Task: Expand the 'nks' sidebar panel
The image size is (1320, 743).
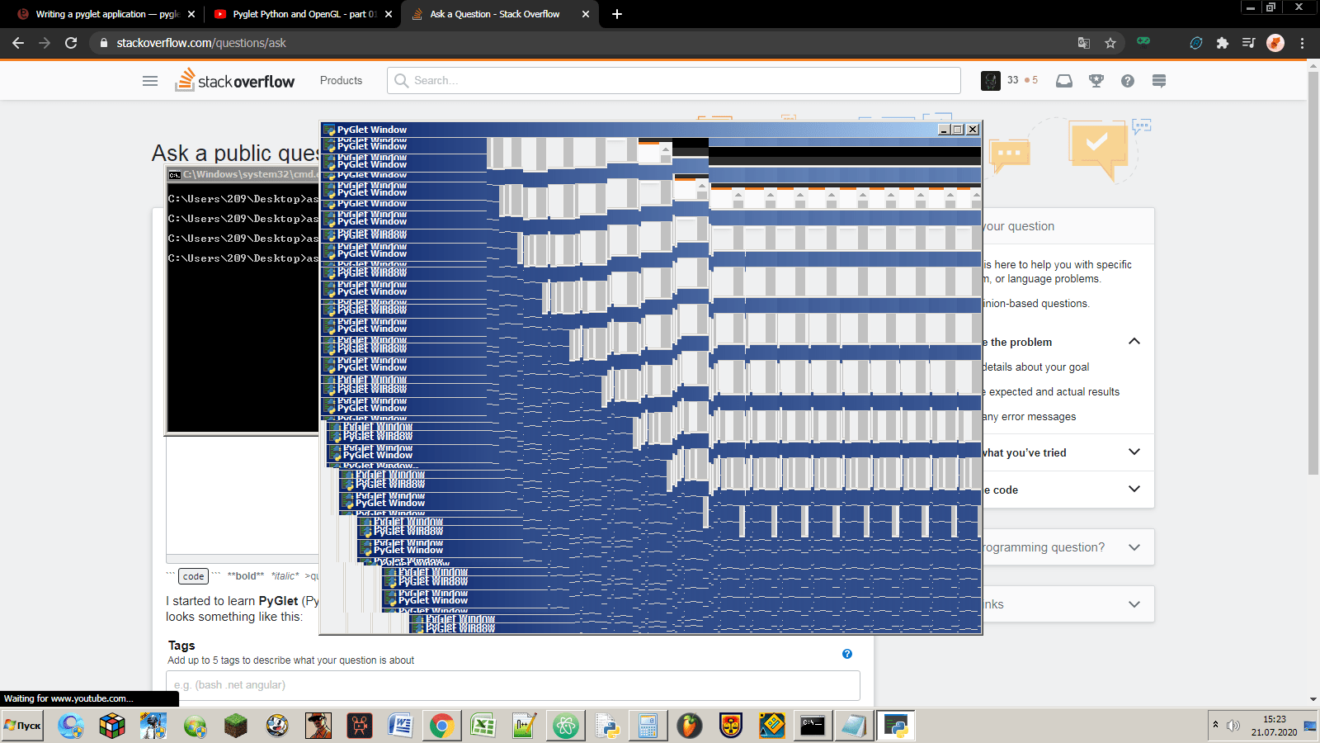Action: [1134, 604]
